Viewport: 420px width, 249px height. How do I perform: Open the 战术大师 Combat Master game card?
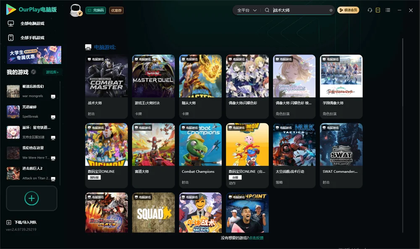(x=106, y=86)
